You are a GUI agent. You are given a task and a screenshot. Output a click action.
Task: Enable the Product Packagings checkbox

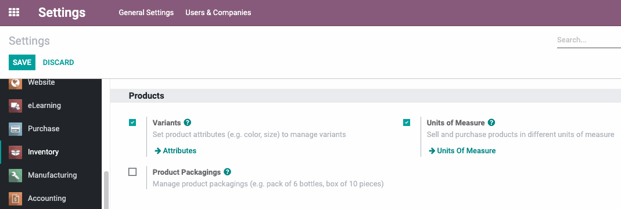132,172
